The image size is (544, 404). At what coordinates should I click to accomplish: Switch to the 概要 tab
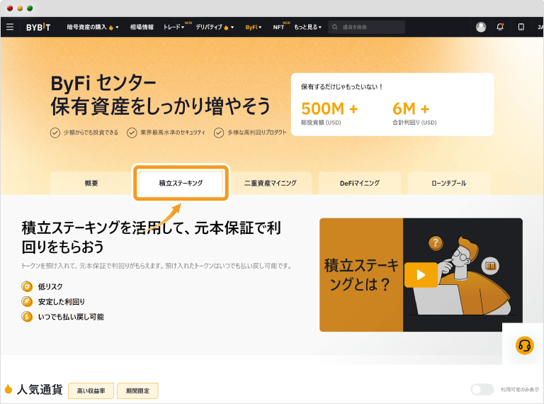click(91, 184)
